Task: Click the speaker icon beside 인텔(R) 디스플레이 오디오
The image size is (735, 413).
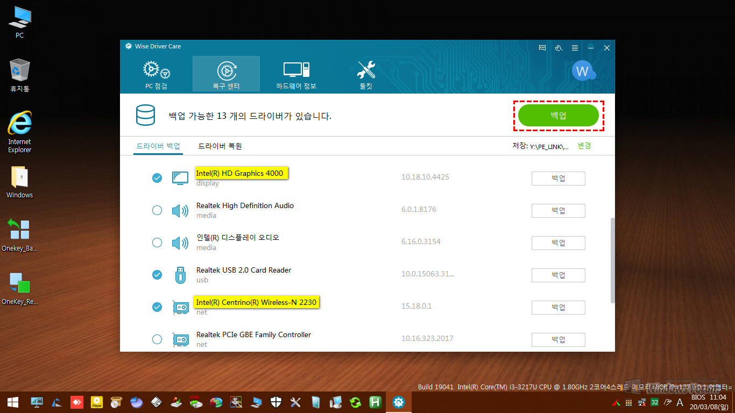Action: [180, 243]
